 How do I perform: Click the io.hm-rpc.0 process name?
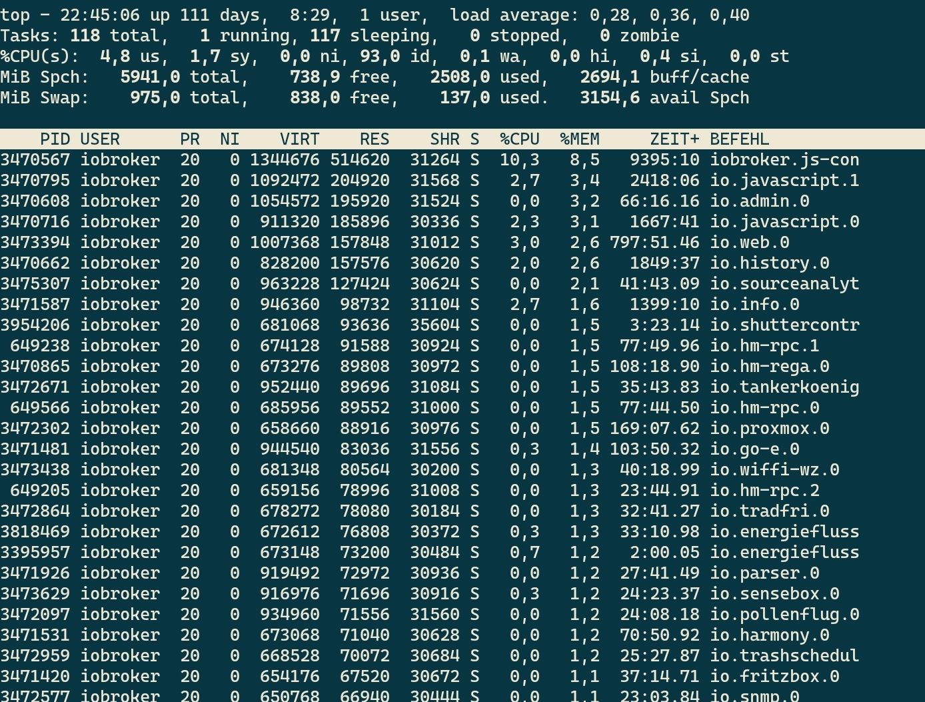(x=764, y=408)
